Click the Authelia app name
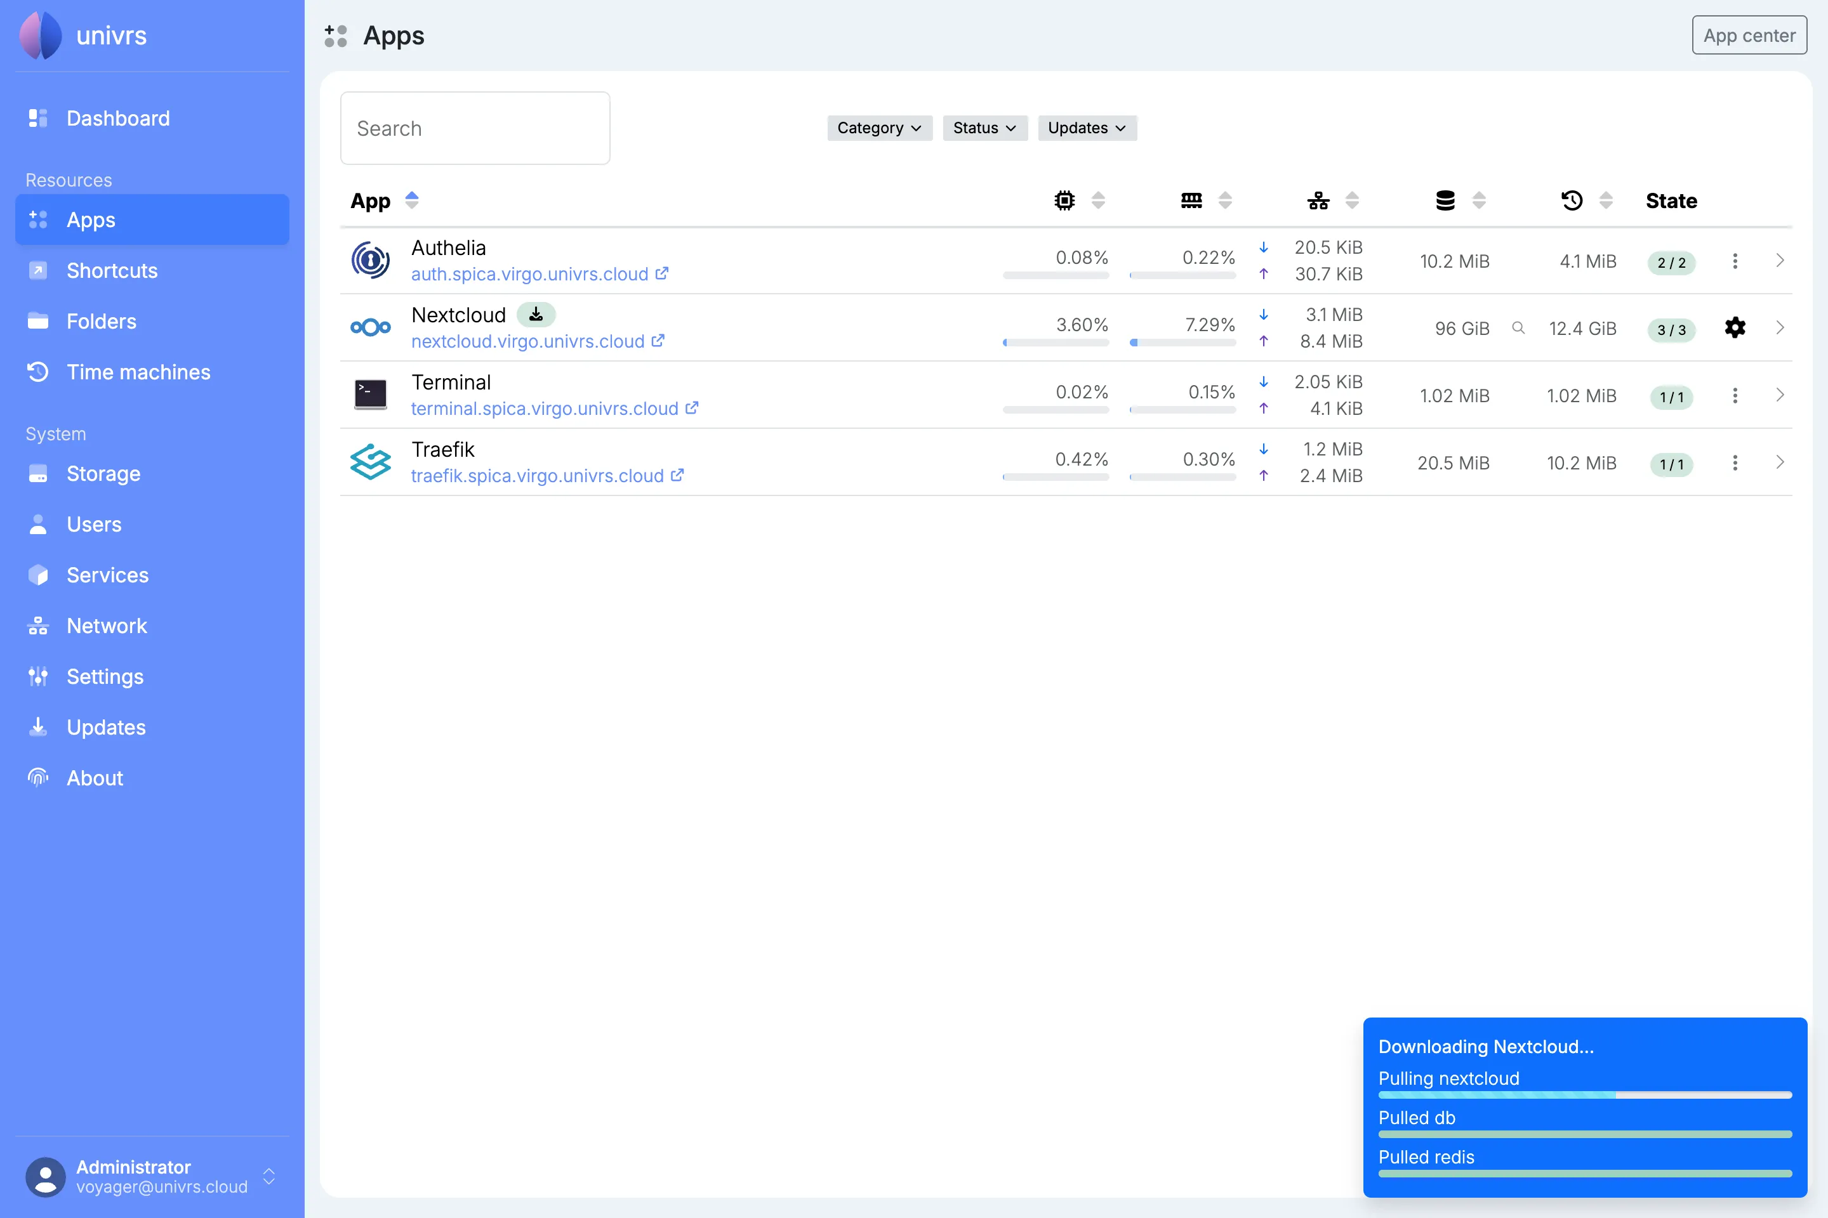The height and width of the screenshot is (1218, 1828). click(x=449, y=248)
